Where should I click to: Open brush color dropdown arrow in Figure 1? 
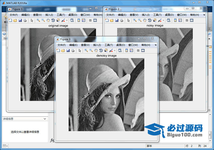(x=67, y=20)
